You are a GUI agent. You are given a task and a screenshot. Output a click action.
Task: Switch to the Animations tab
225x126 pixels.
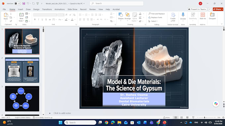(60, 9)
